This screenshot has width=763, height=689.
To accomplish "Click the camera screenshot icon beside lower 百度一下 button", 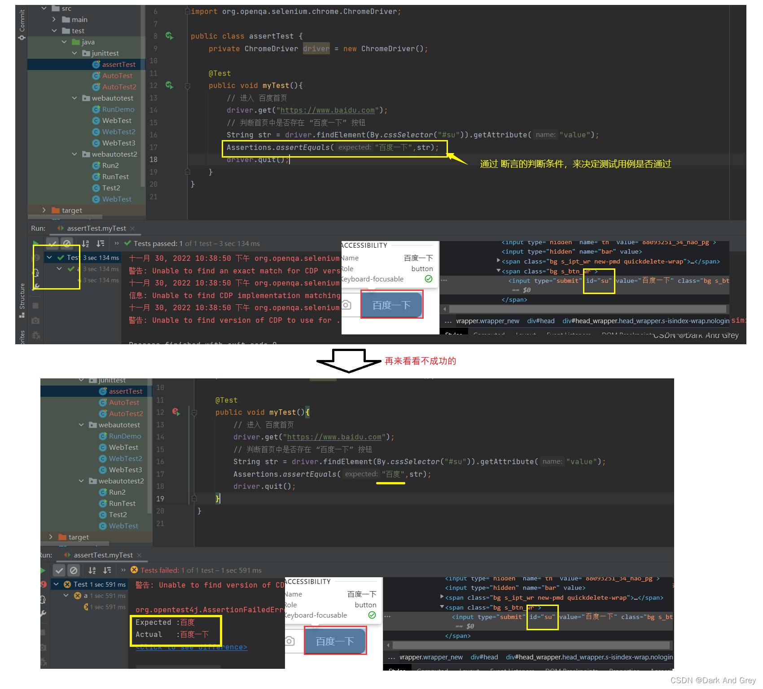I will click(x=290, y=641).
